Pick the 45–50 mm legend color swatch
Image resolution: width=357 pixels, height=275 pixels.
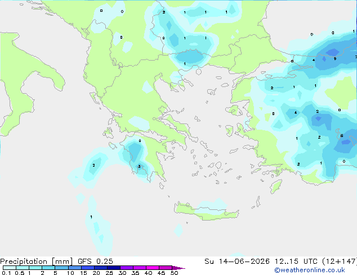[x=166, y=268]
